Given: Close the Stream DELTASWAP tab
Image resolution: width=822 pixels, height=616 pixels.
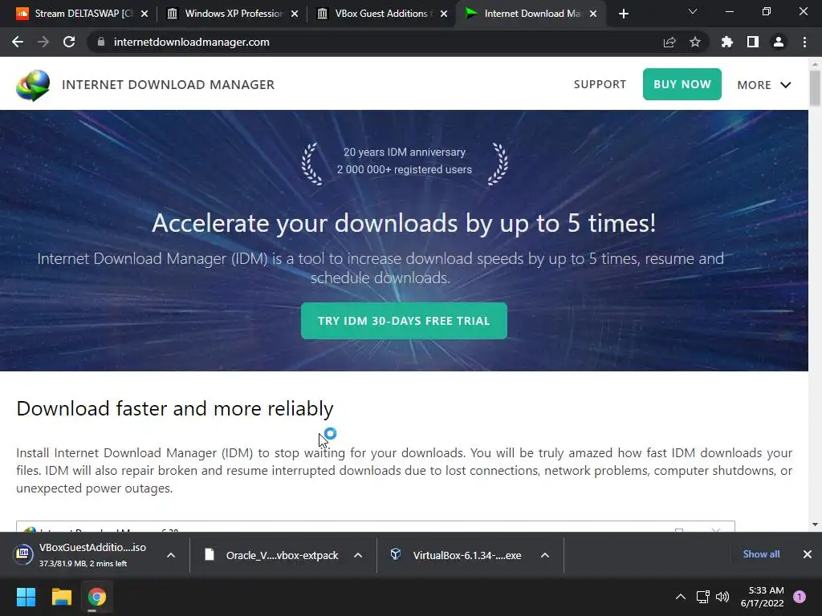Looking at the screenshot, I should pos(144,14).
